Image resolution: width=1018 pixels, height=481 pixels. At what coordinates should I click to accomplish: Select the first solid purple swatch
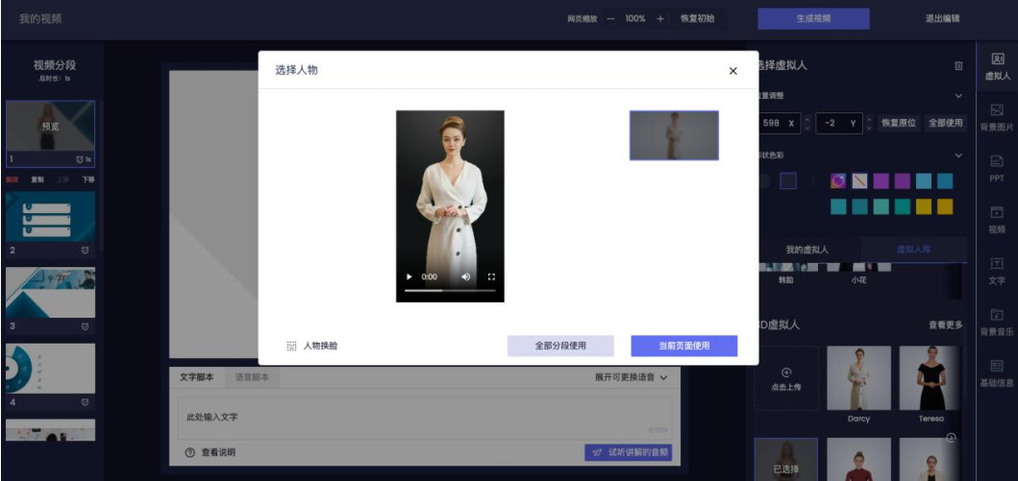[881, 180]
